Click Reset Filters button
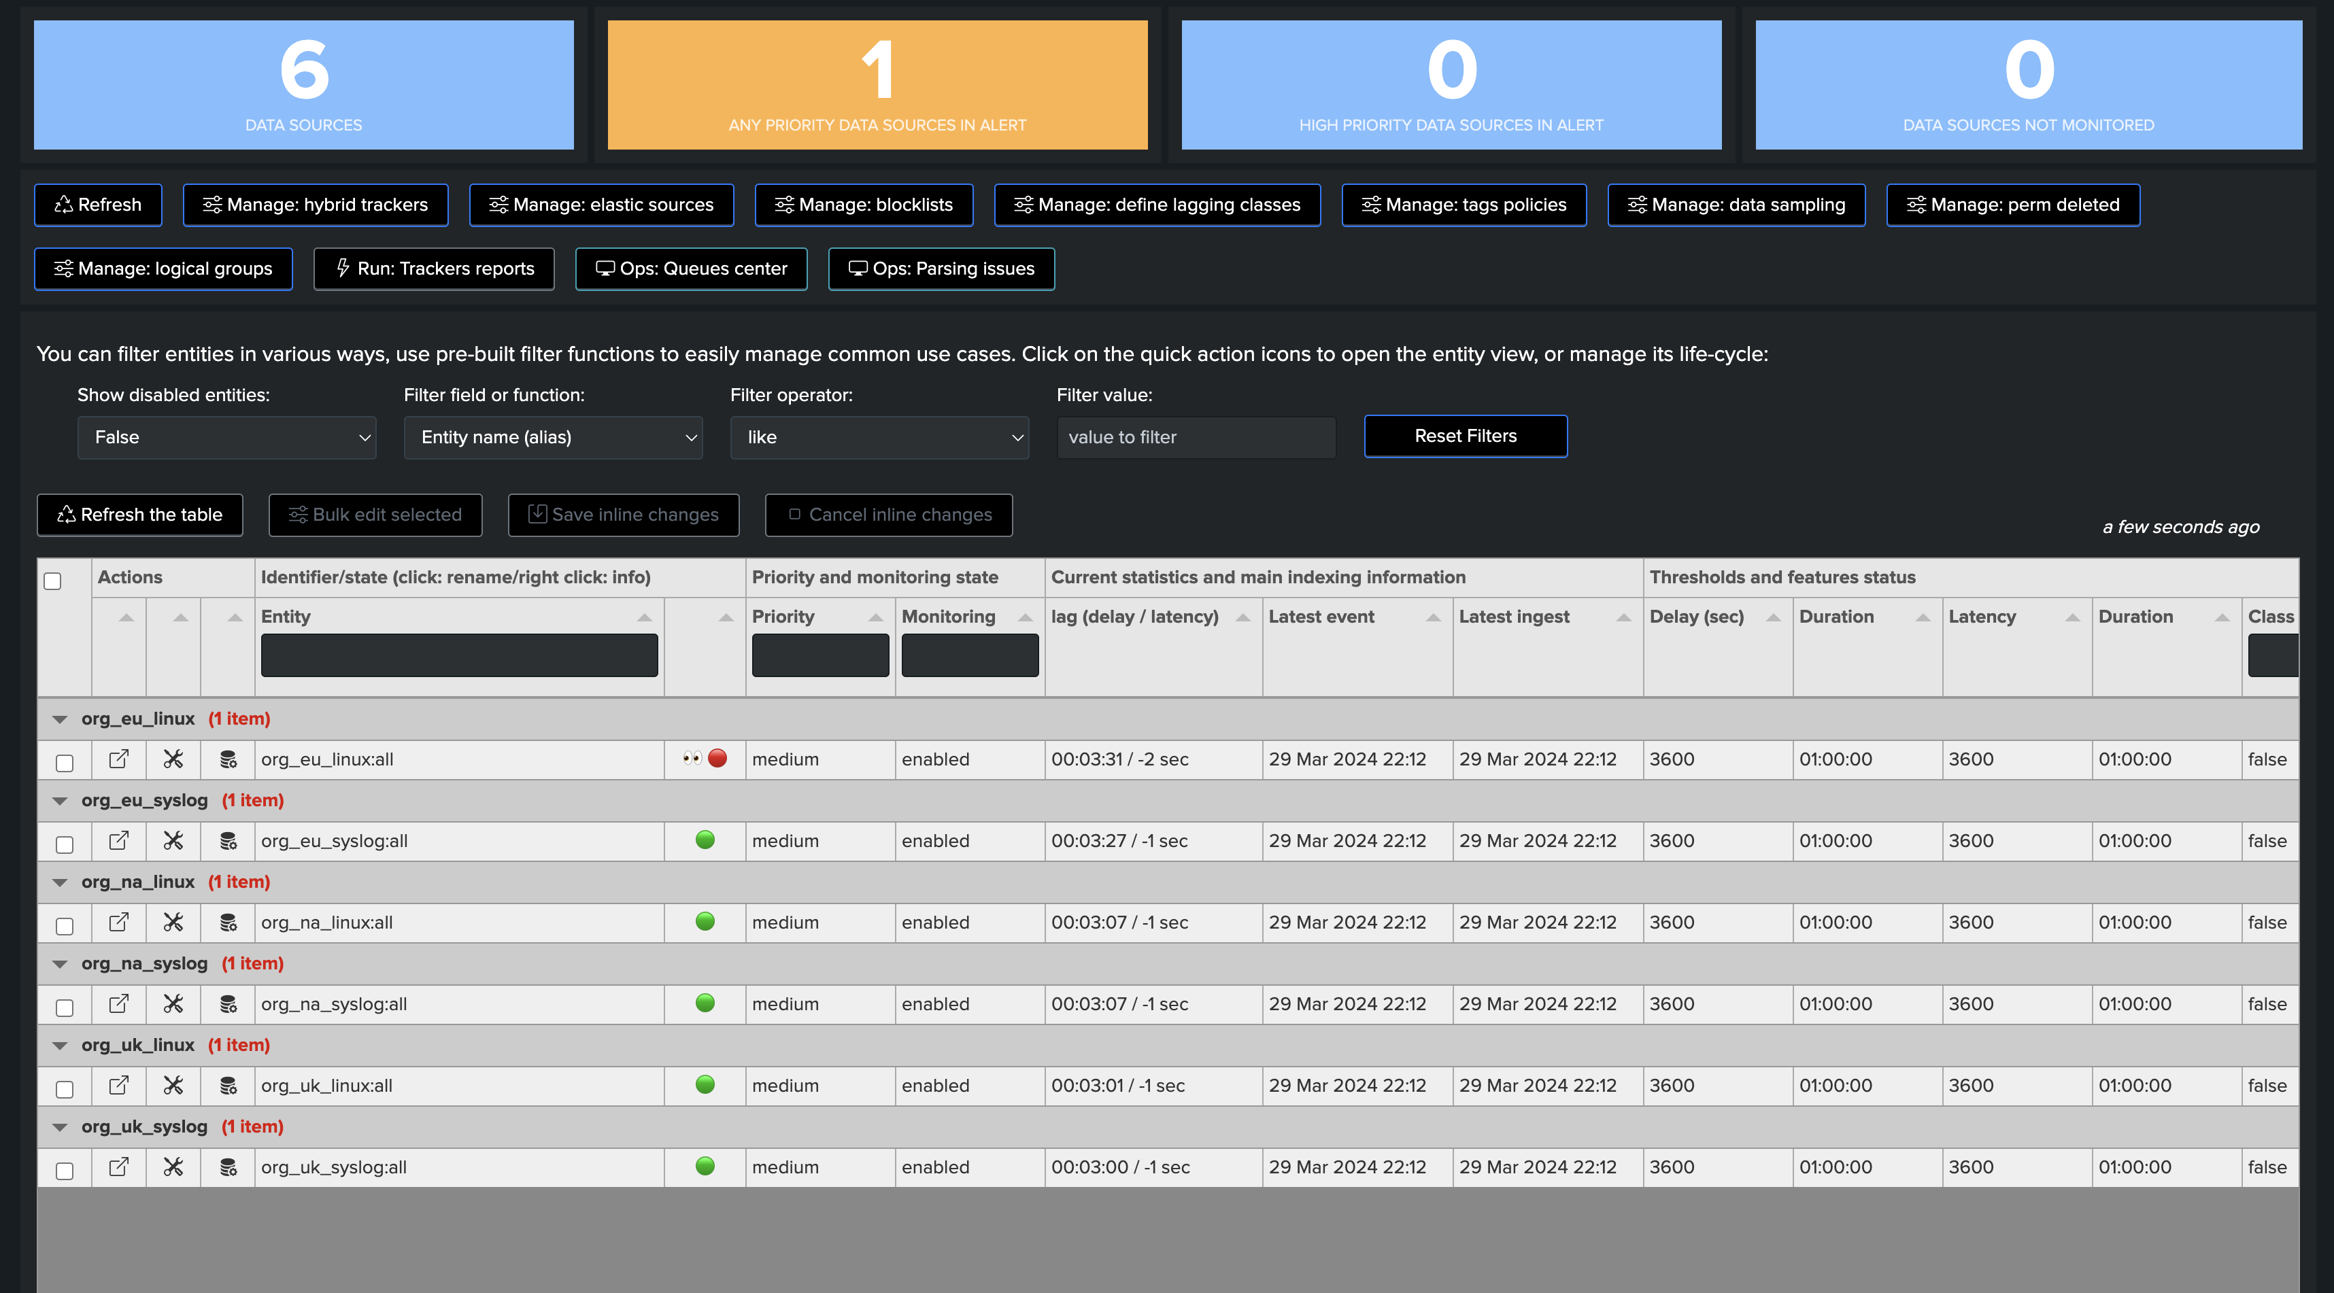This screenshot has height=1293, width=2334. 1465,436
